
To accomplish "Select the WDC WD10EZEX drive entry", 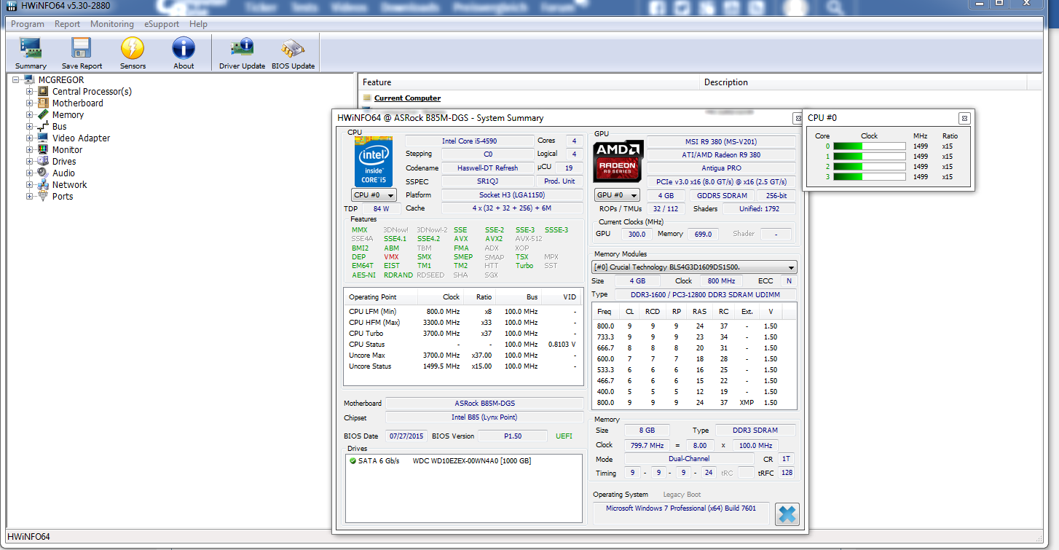I will 472,461.
